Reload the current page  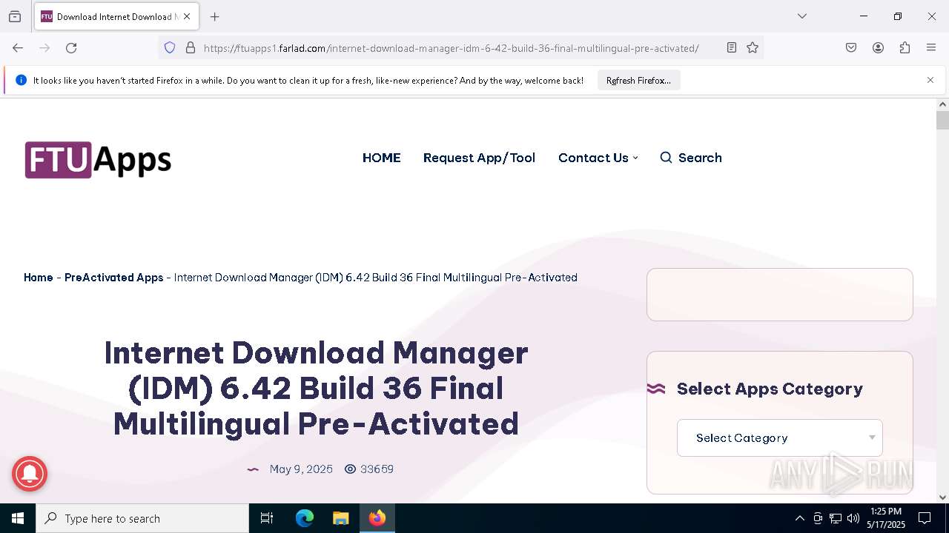(x=71, y=48)
